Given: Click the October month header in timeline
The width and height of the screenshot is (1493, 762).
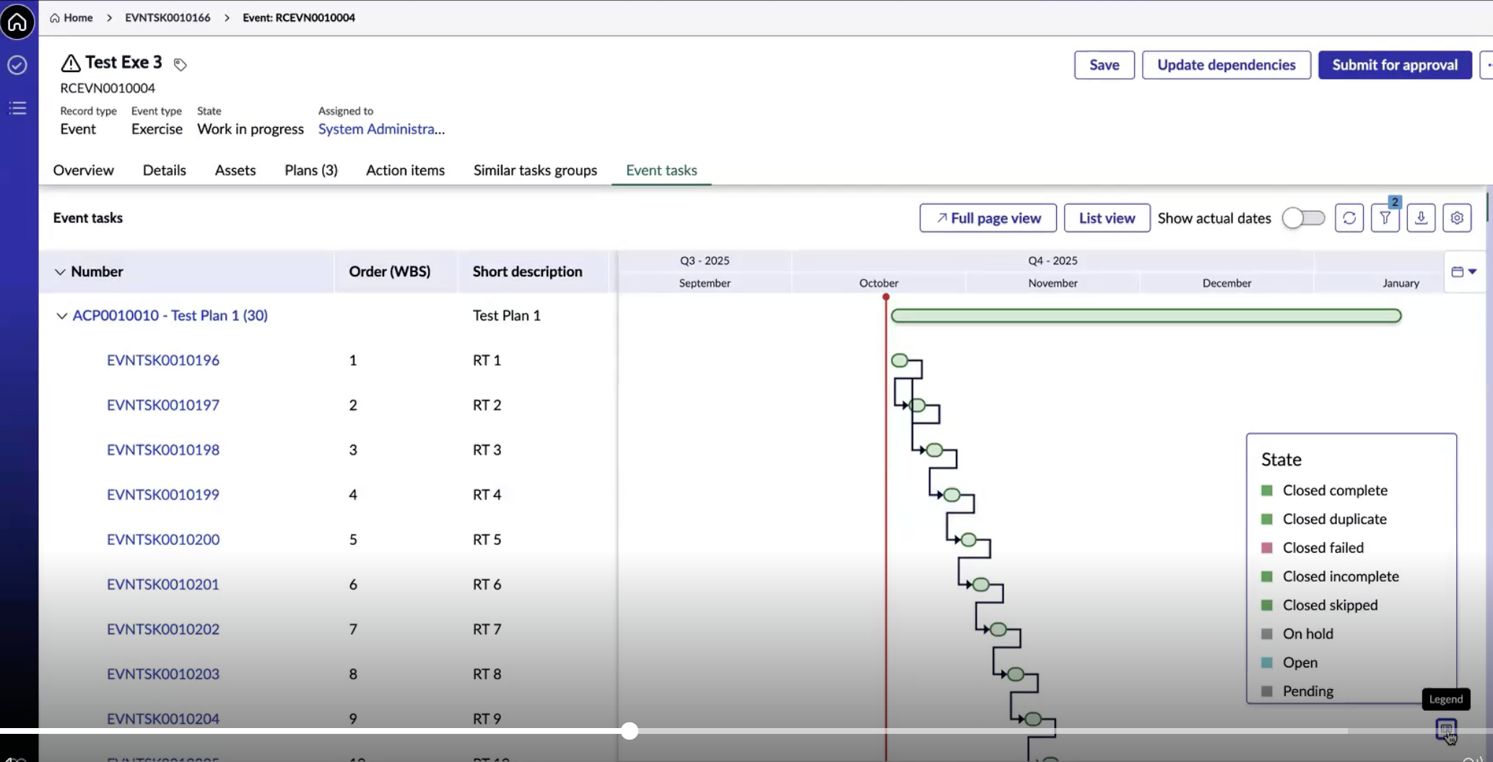Looking at the screenshot, I should [x=879, y=283].
